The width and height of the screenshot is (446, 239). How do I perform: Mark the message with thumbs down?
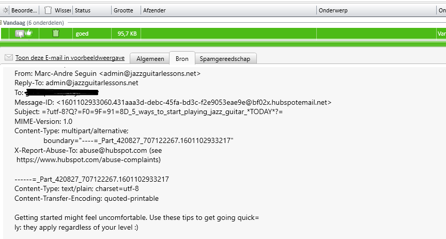tap(20, 35)
